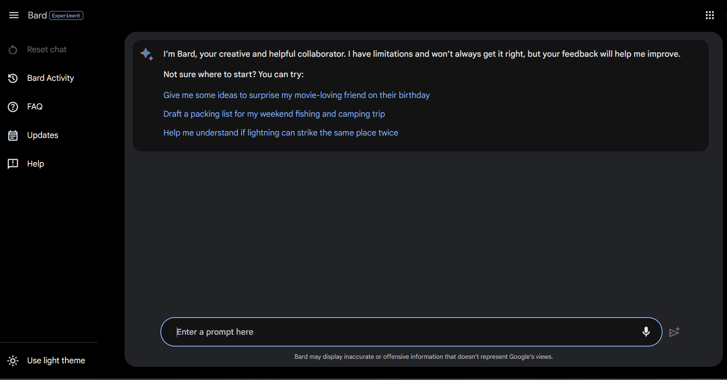Toggle the sidebar with the hamburger menu
This screenshot has width=727, height=380.
pos(13,15)
